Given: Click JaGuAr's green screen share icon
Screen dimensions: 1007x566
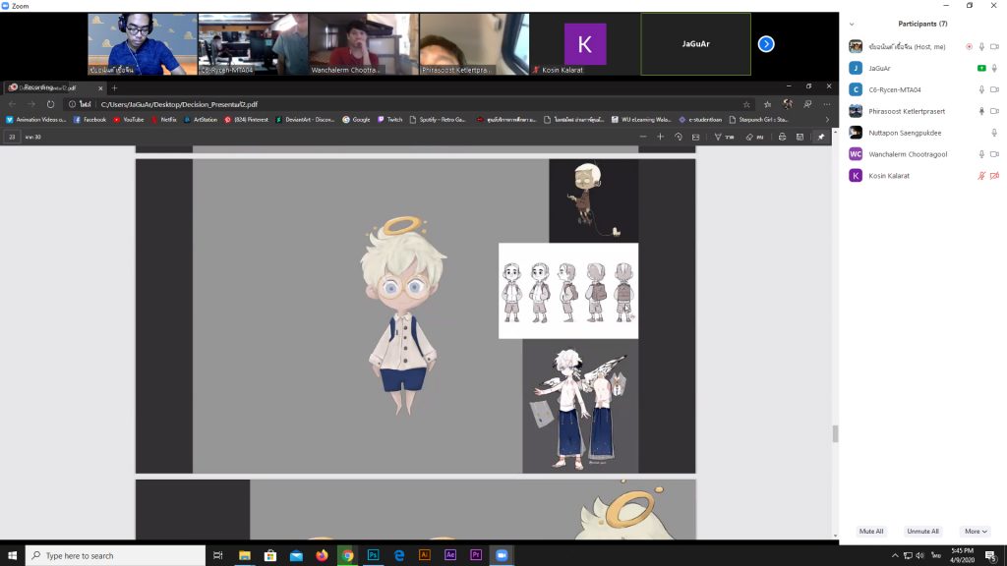Looking at the screenshot, I should pos(981,68).
